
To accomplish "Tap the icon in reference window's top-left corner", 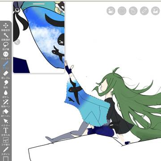I will (17, 10).
